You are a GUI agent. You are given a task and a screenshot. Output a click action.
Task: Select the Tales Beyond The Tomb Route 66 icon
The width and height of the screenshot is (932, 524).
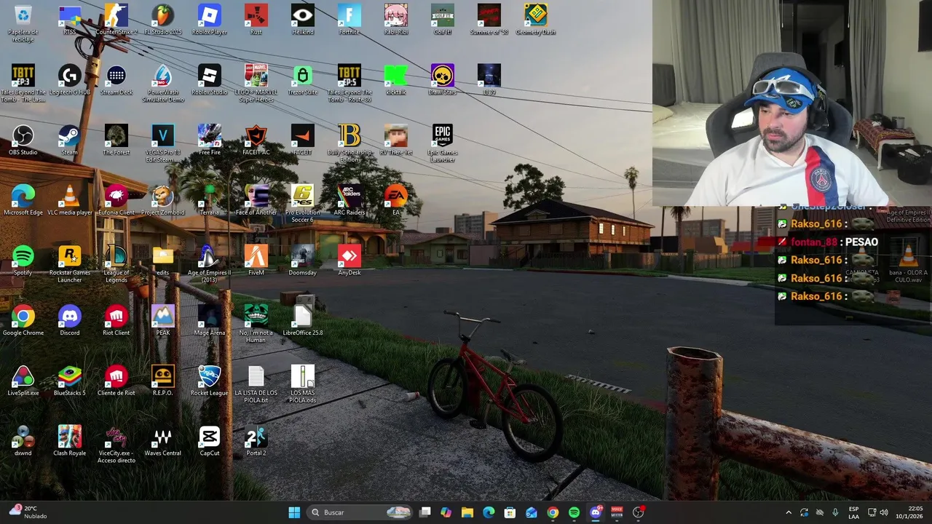coord(349,84)
